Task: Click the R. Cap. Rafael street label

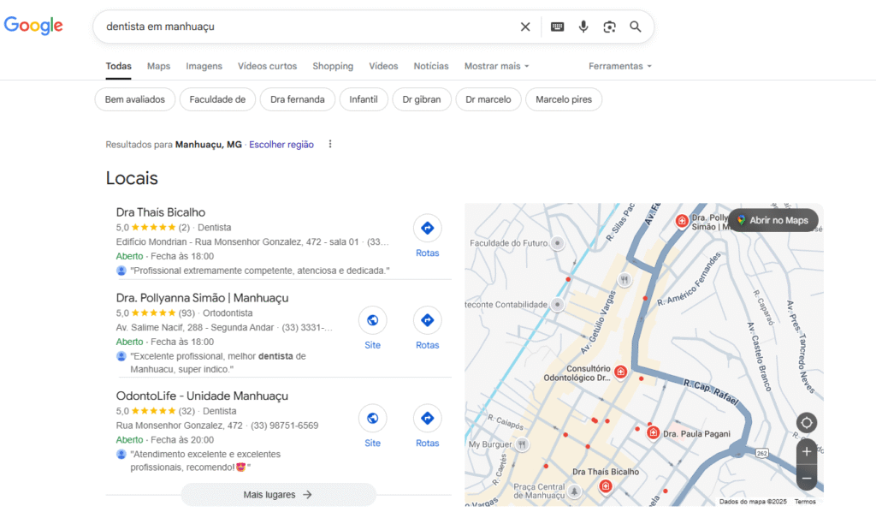Action: point(711,391)
